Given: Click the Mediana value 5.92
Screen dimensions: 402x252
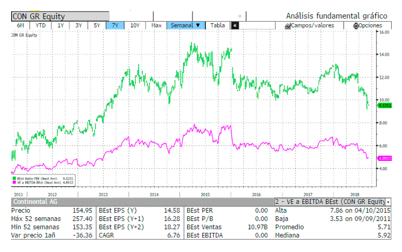Looking at the screenshot, I should click(384, 235).
